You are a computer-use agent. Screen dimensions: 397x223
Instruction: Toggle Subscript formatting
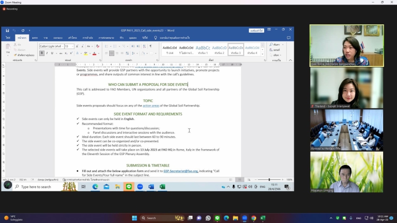pos(66,53)
